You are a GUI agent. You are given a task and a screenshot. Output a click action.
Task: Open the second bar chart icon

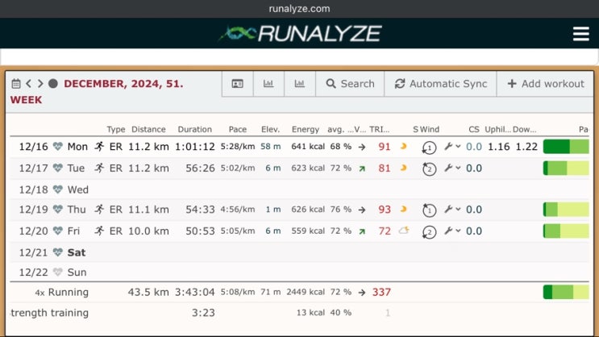click(300, 84)
